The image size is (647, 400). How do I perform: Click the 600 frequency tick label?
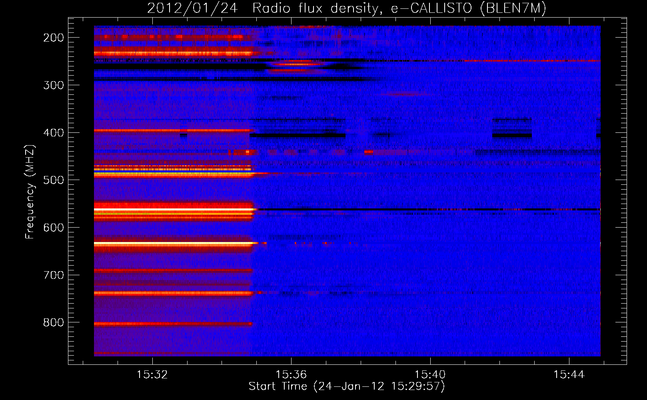click(54, 228)
